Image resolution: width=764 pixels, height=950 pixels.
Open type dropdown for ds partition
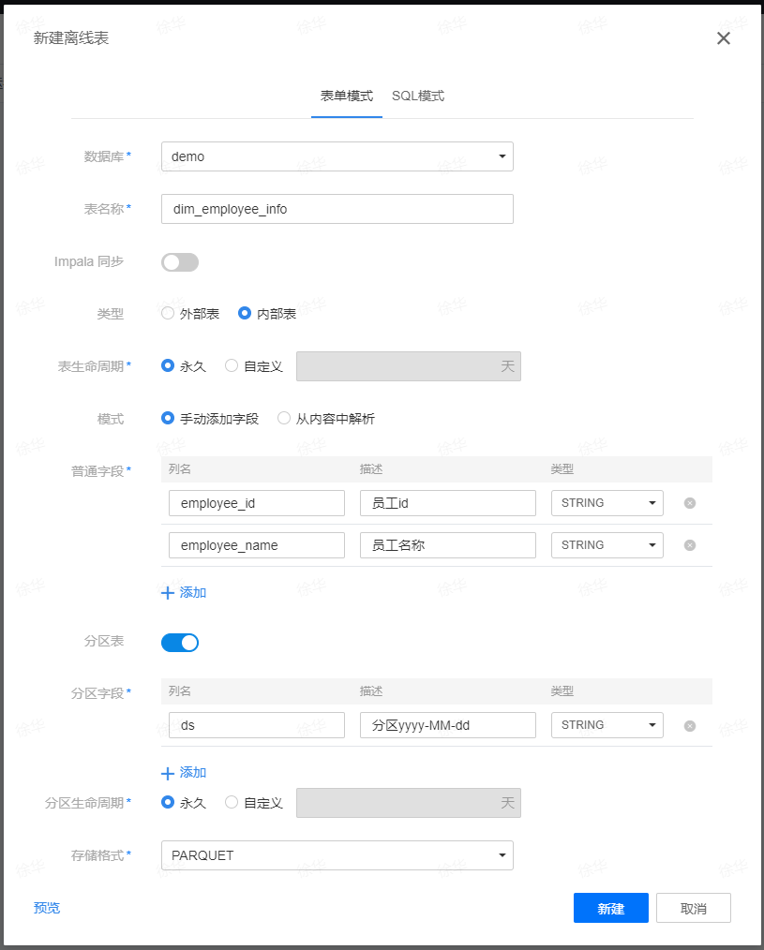click(607, 725)
